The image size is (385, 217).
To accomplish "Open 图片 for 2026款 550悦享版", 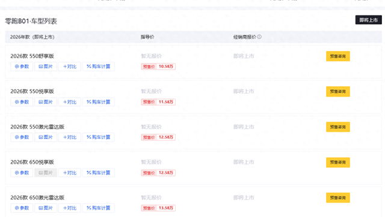I will [x=46, y=102].
